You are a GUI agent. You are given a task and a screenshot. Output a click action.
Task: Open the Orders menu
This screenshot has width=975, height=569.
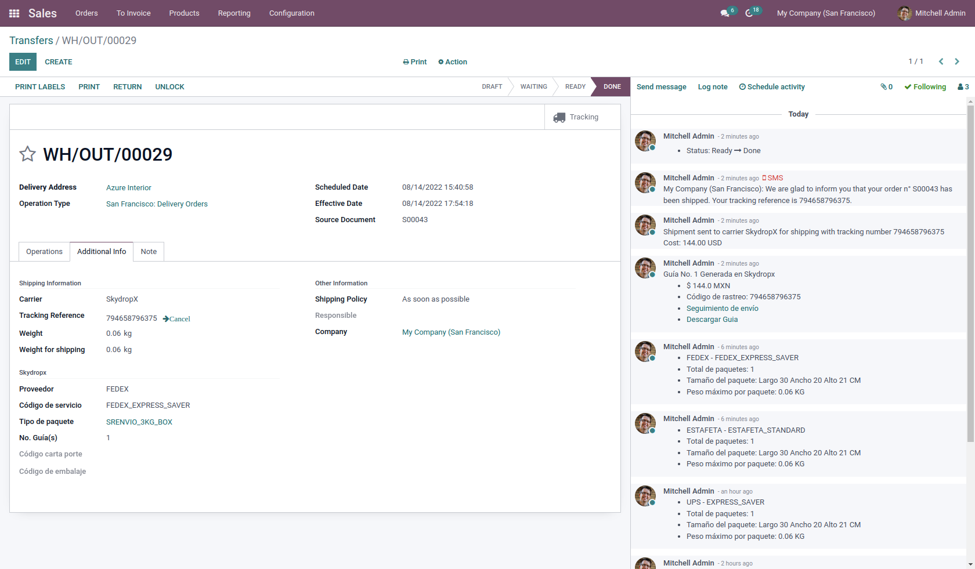pos(86,13)
